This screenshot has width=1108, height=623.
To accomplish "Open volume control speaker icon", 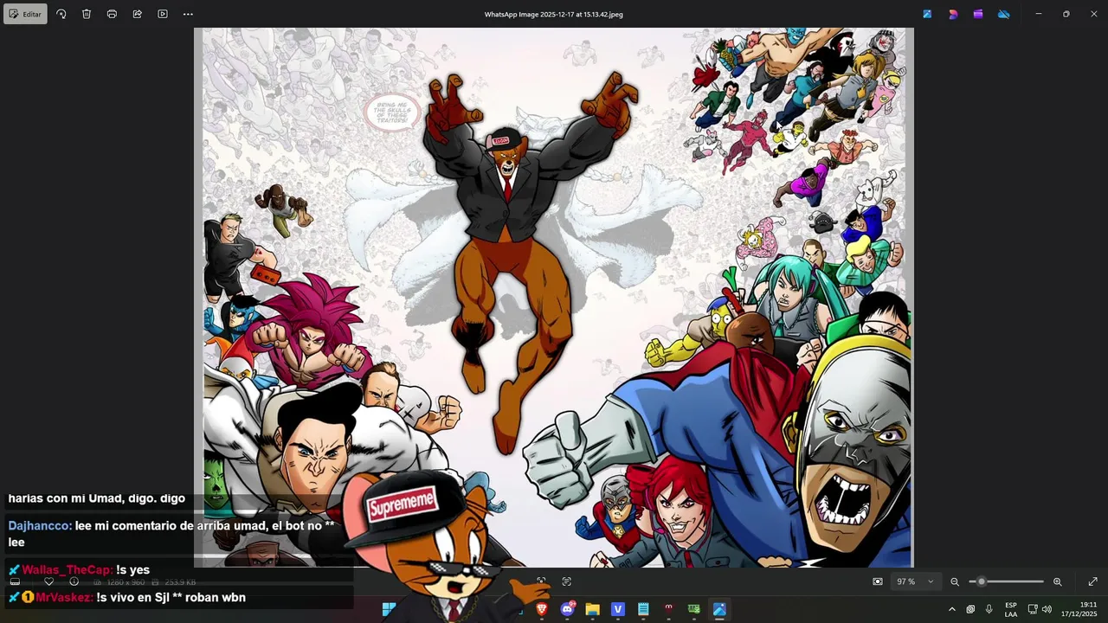I will tap(1047, 609).
